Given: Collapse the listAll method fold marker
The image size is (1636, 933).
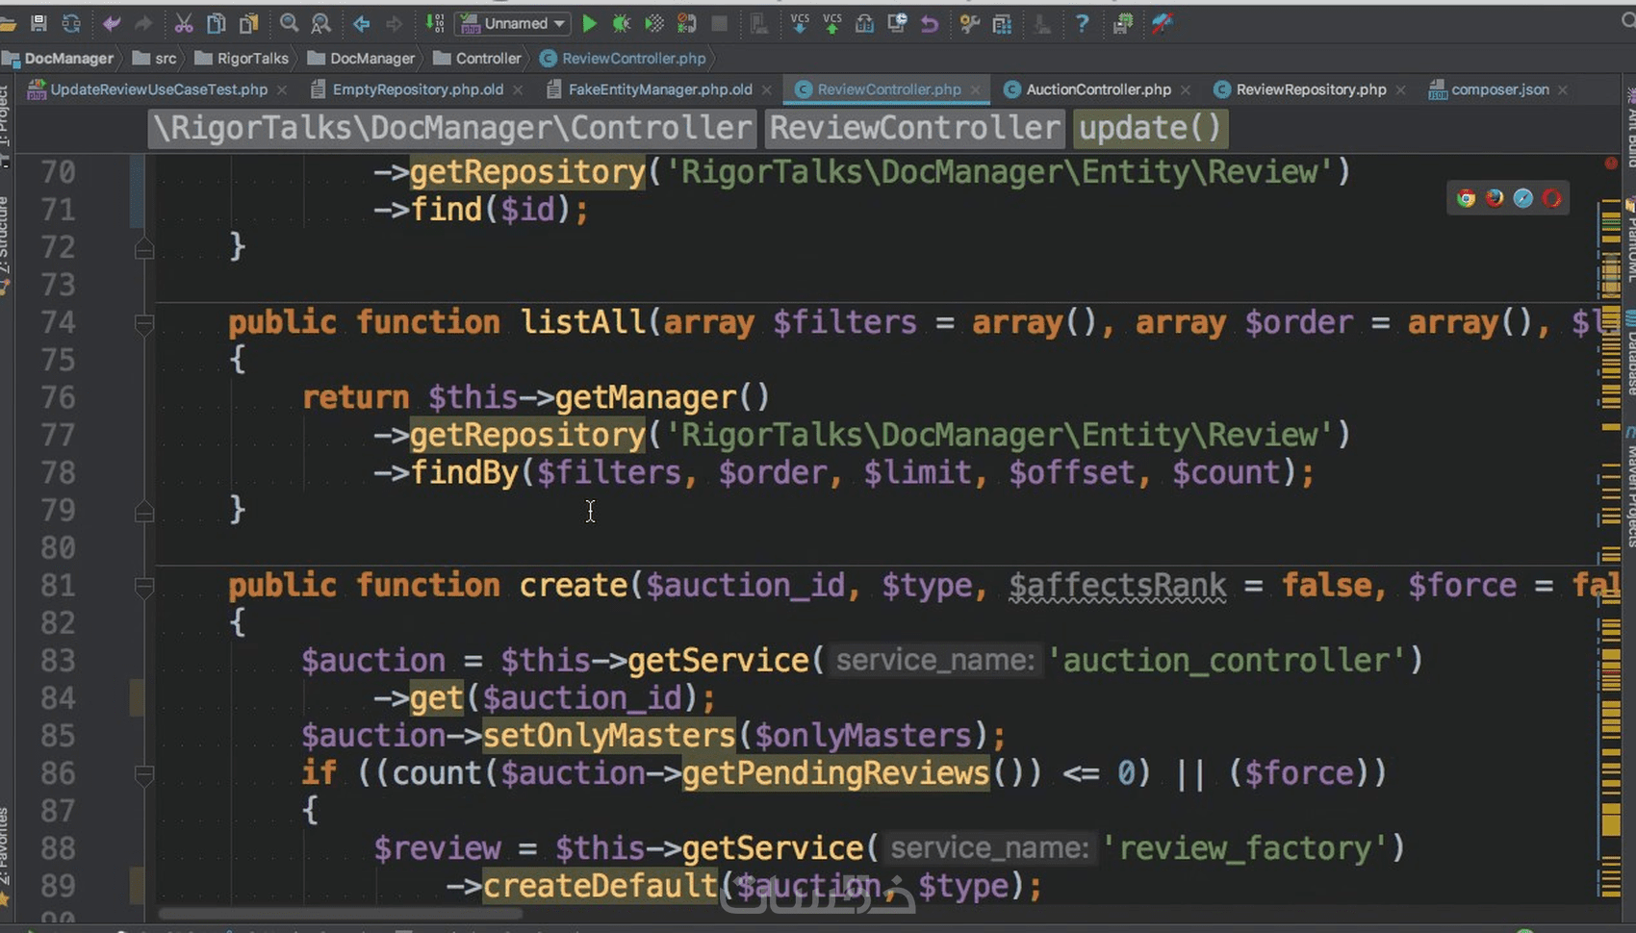Looking at the screenshot, I should 143,322.
